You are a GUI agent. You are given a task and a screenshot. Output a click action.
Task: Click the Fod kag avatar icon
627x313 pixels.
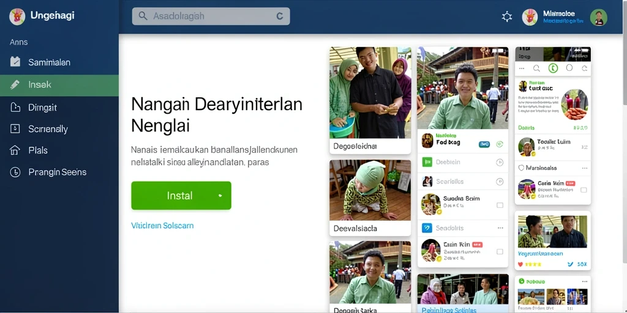coord(427,141)
